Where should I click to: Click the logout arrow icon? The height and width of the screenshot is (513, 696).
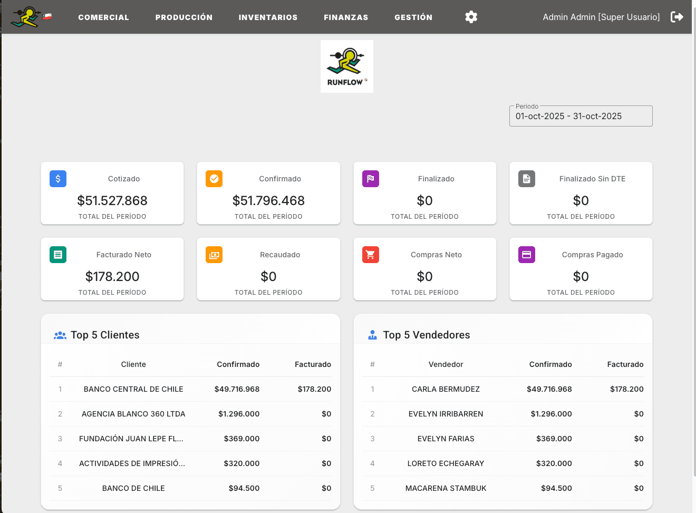click(x=676, y=17)
